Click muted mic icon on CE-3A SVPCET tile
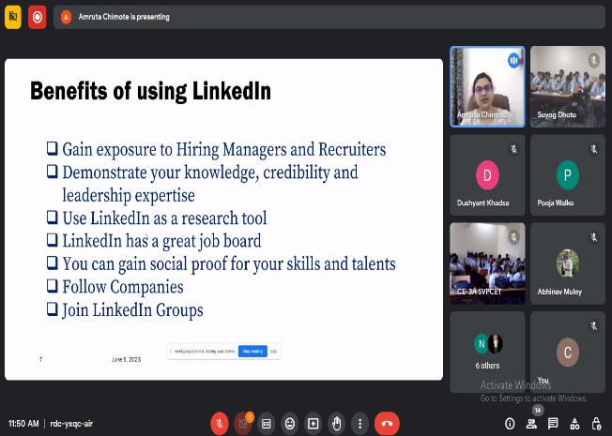The width and height of the screenshot is (612, 436). point(513,237)
